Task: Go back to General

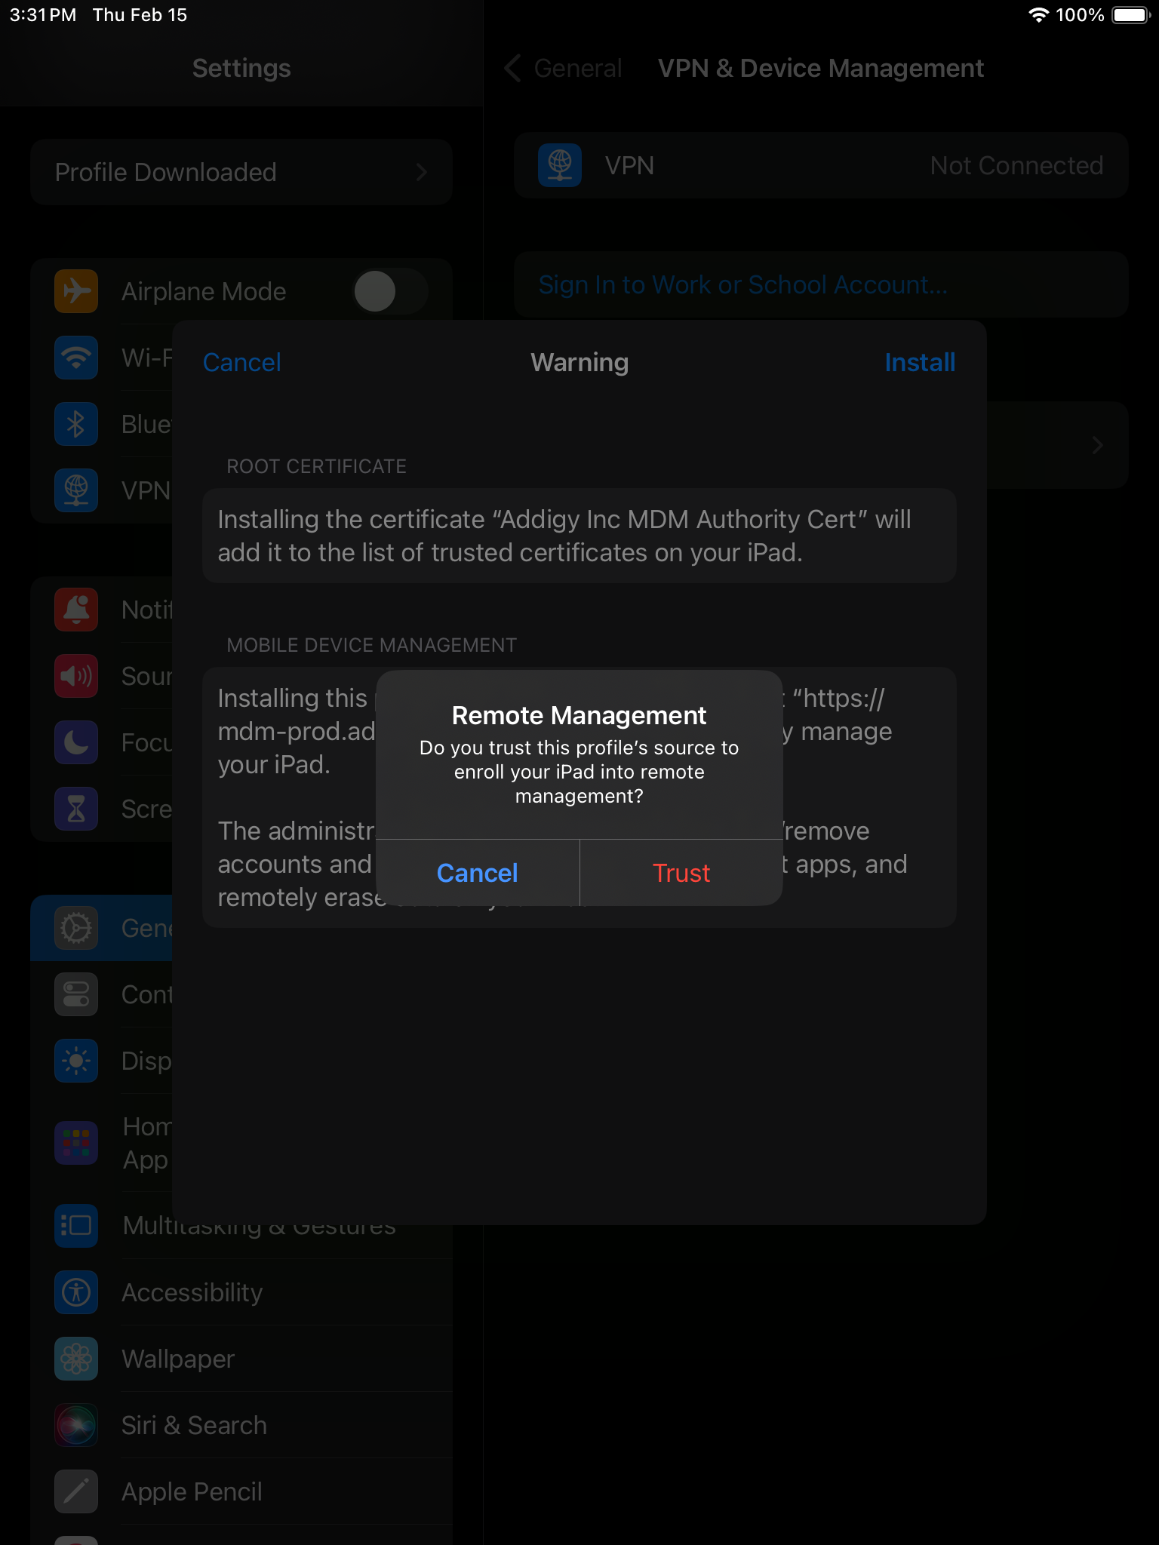Action: (x=578, y=68)
